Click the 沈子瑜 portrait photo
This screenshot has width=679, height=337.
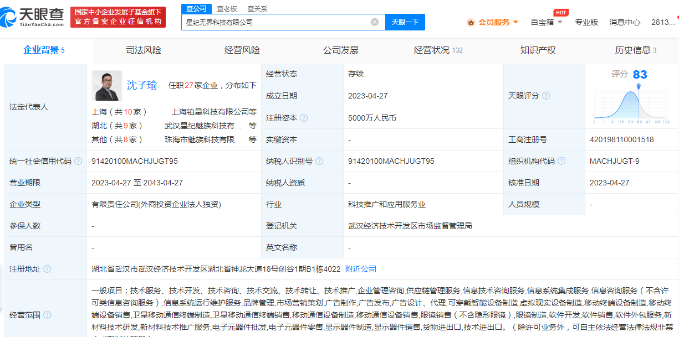[107, 85]
